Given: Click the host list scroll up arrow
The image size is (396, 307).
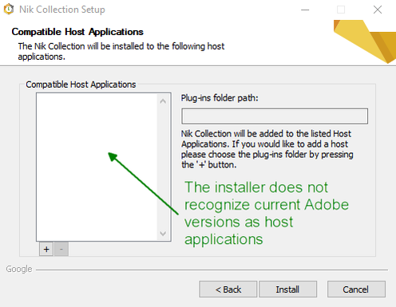Looking at the screenshot, I should click(x=163, y=101).
